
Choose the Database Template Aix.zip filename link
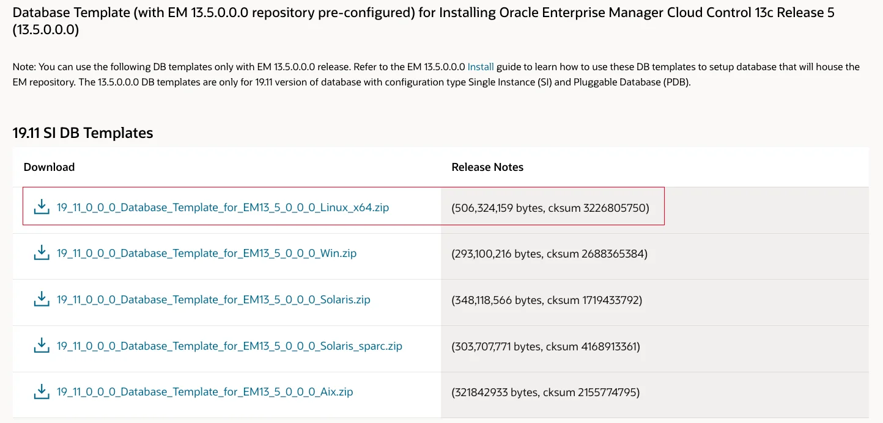click(x=205, y=392)
